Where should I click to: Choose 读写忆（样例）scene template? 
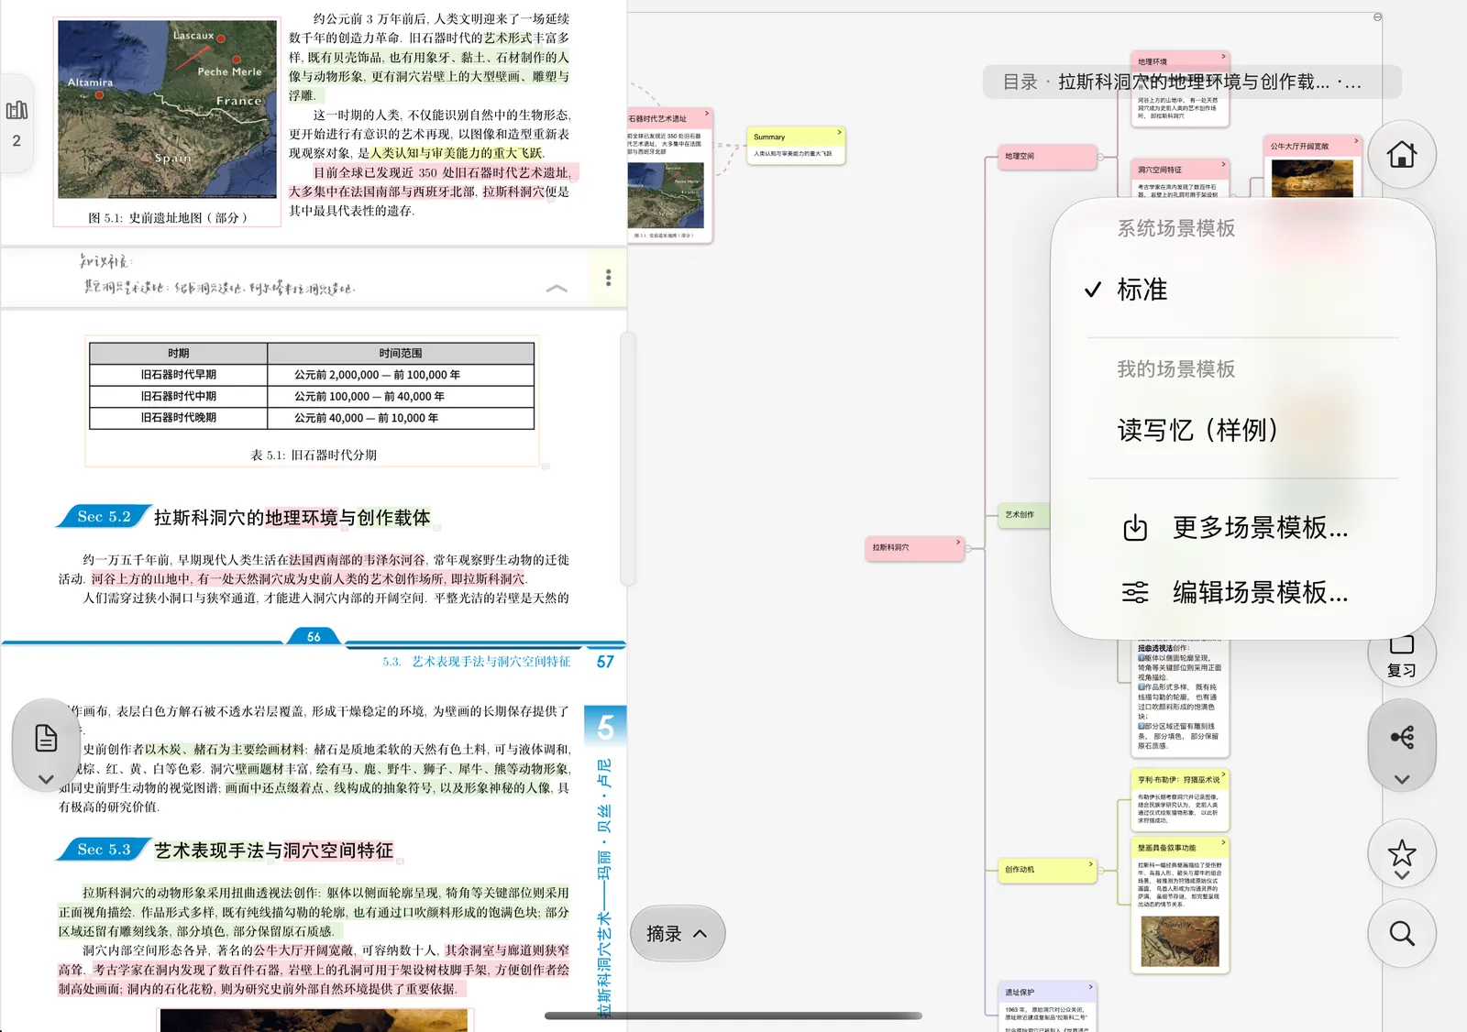tap(1242, 430)
